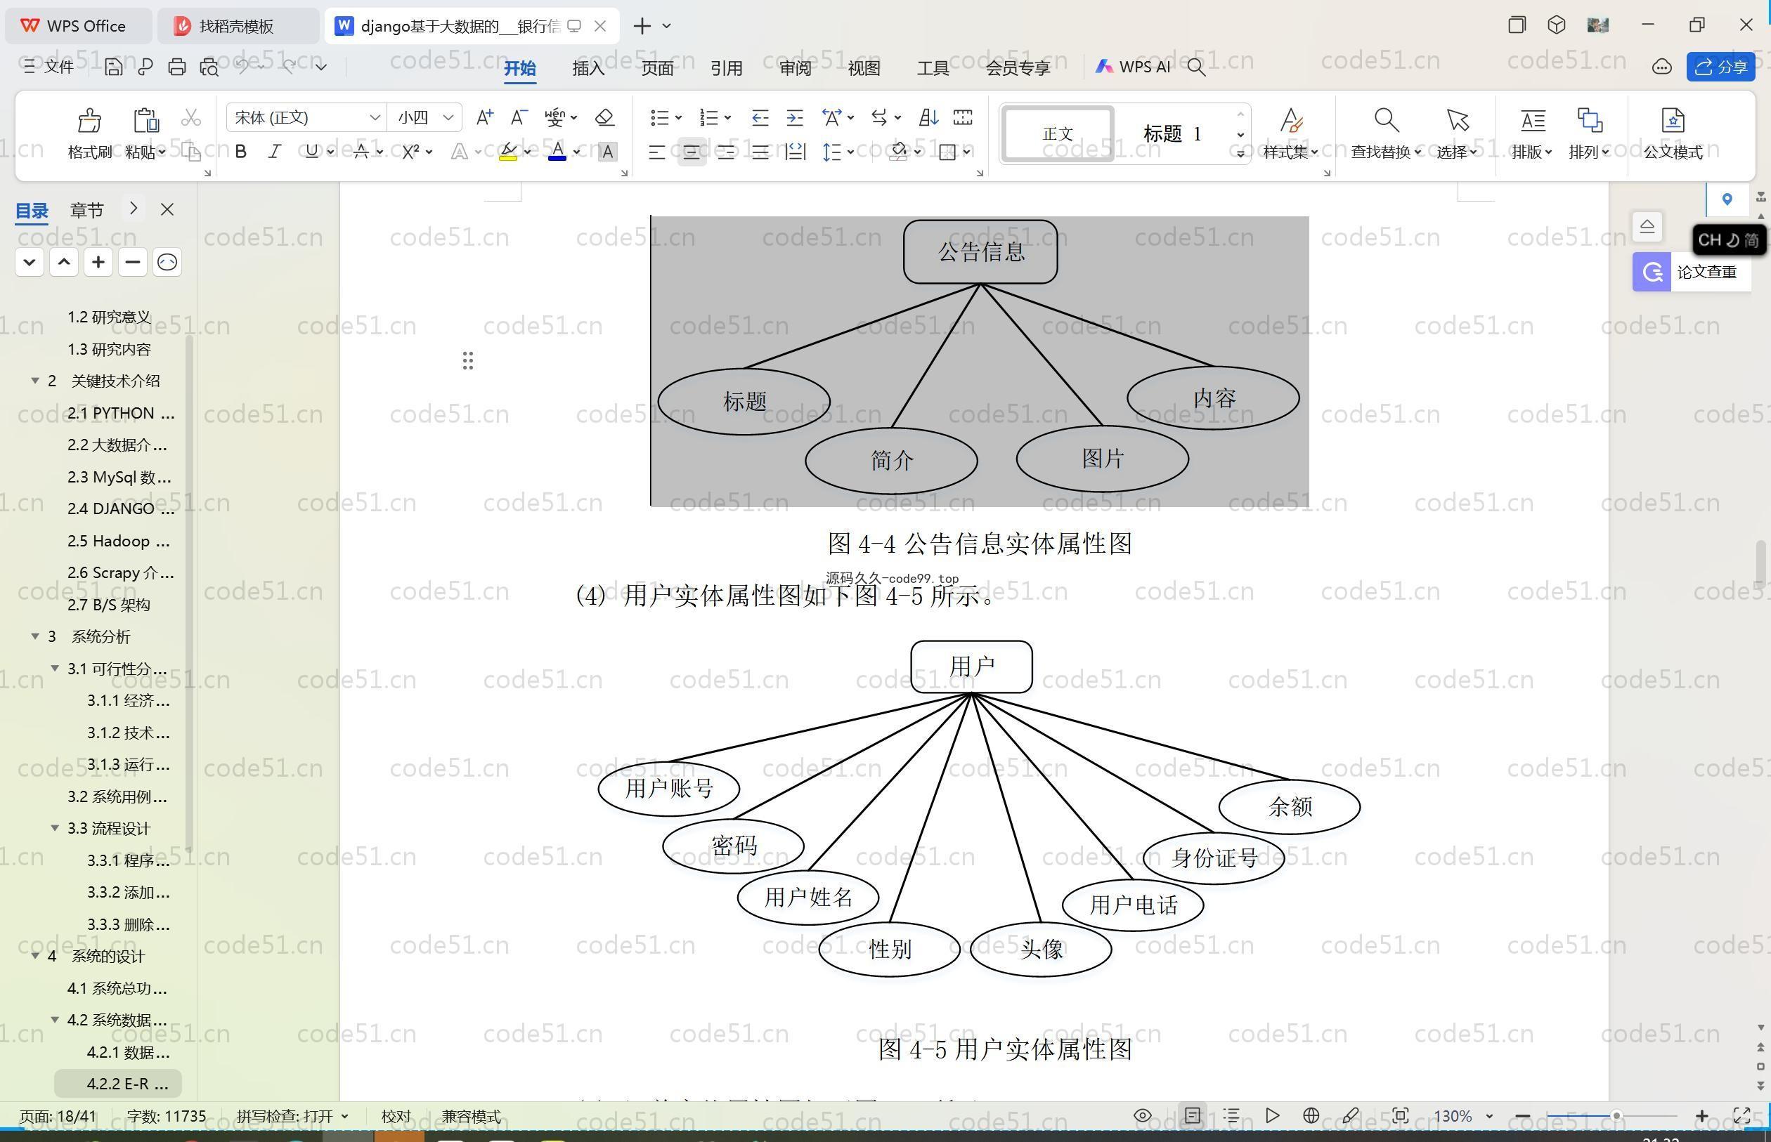Viewport: 1771px width, 1142px height.
Task: Toggle justify alignment
Action: pyautogui.click(x=760, y=152)
